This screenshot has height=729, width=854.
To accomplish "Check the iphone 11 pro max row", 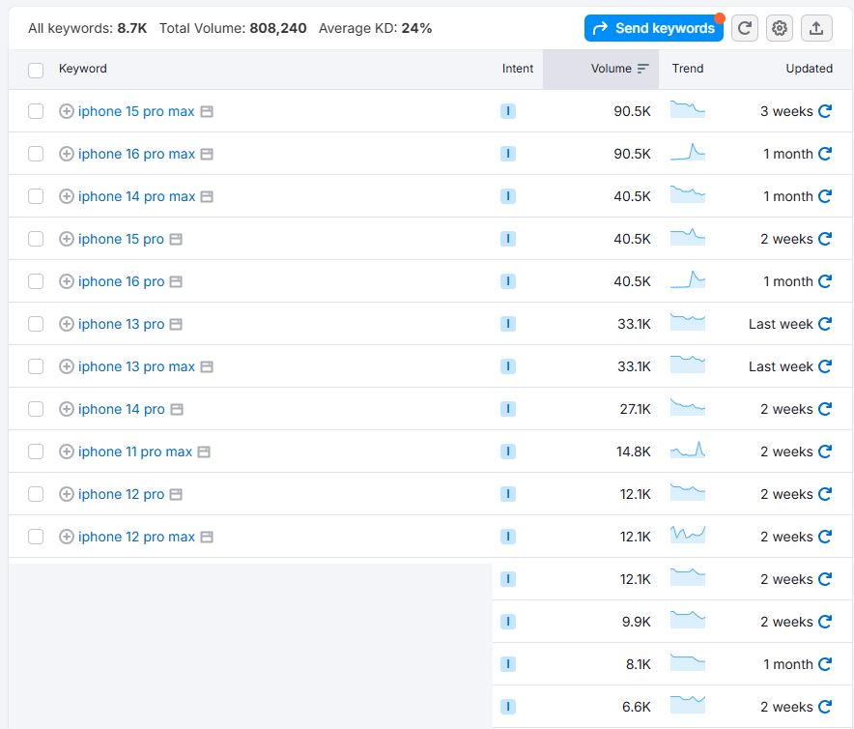I will (x=36, y=452).
